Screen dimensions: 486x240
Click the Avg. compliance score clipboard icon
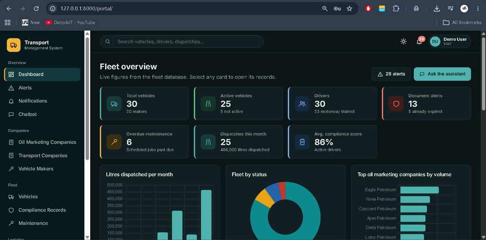click(302, 142)
